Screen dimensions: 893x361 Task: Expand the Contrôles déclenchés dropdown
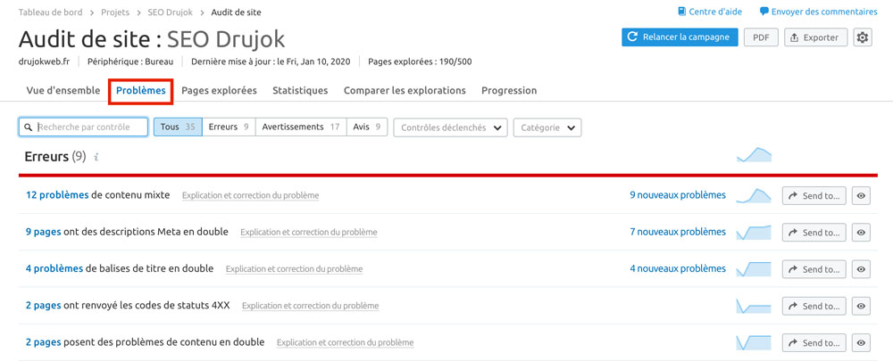pos(450,127)
